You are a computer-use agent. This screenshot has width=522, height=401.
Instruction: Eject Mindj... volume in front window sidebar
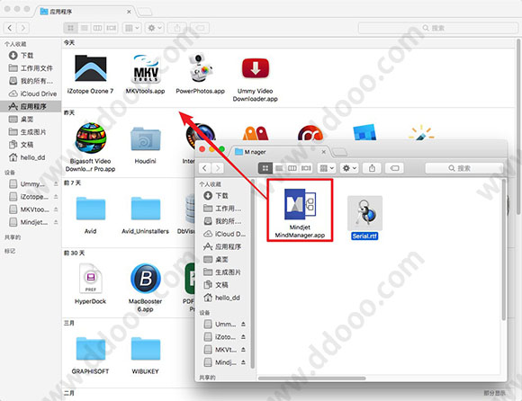tap(243, 362)
